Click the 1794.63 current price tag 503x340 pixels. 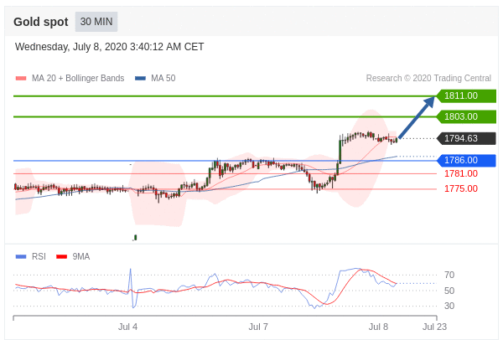[466, 138]
